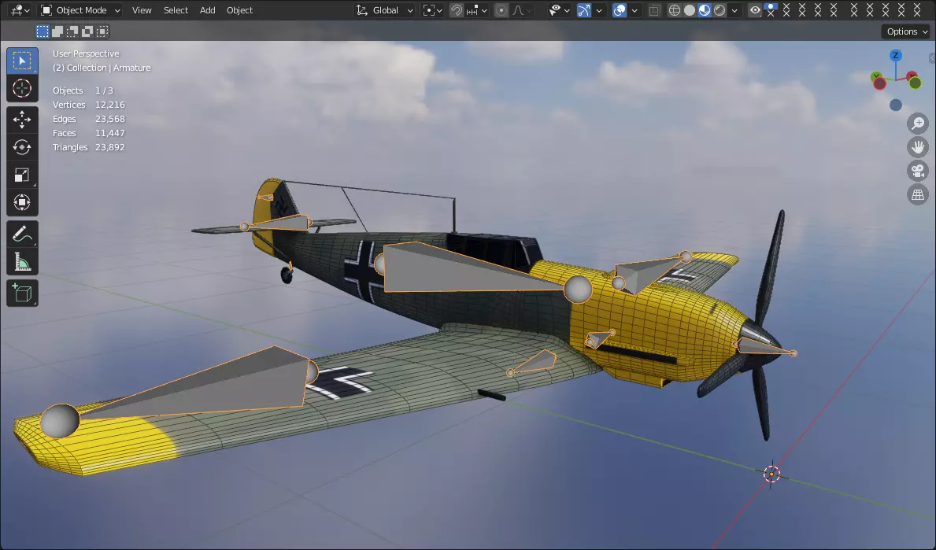The image size is (936, 550).
Task: Open the Object Mode dropdown
Action: coord(80,10)
